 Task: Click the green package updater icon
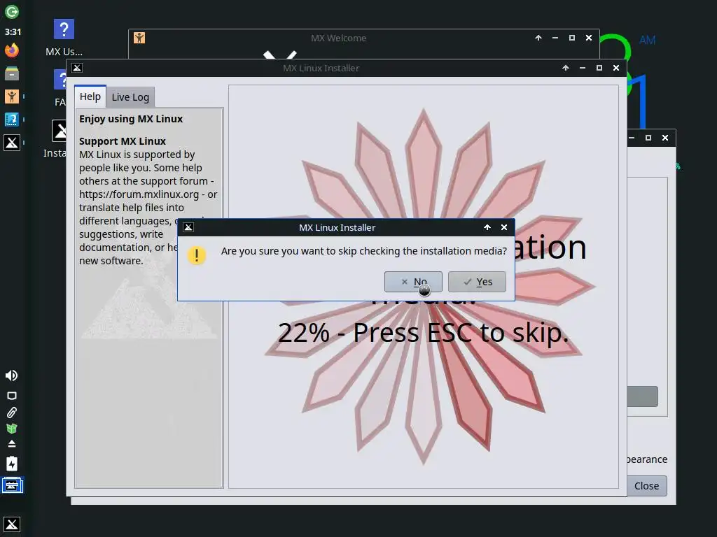tap(12, 429)
